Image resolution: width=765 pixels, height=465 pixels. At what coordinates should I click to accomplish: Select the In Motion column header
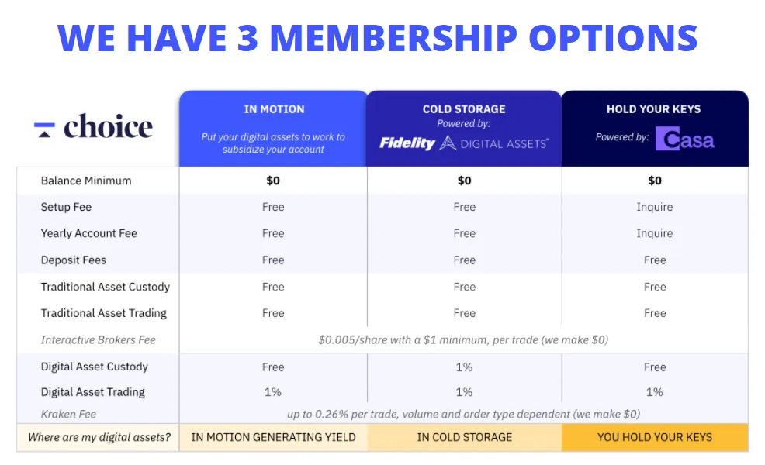point(273,129)
